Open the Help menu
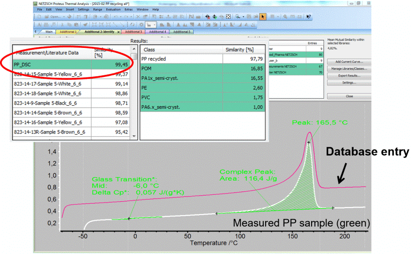 155,9
